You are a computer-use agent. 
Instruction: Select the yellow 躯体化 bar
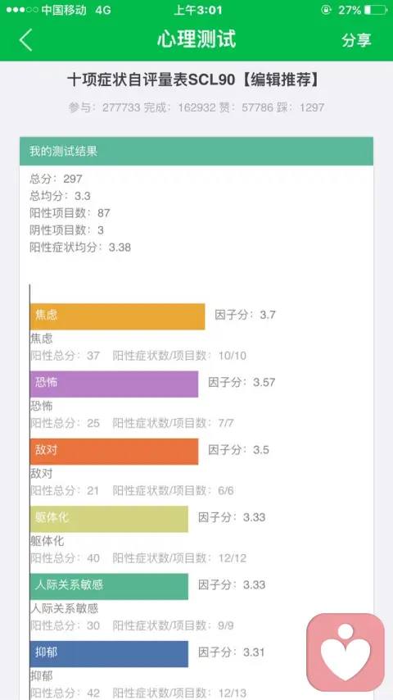109,519
